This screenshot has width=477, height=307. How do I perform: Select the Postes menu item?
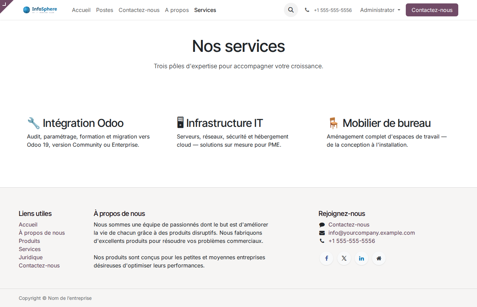[x=105, y=10]
